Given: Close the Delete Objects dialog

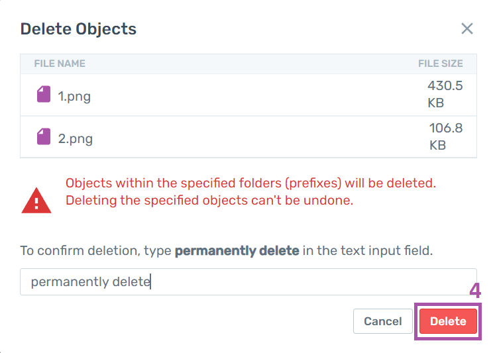Looking at the screenshot, I should coord(467,28).
